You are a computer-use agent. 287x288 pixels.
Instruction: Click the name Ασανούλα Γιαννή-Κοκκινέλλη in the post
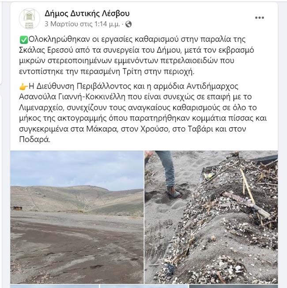tap(72, 97)
